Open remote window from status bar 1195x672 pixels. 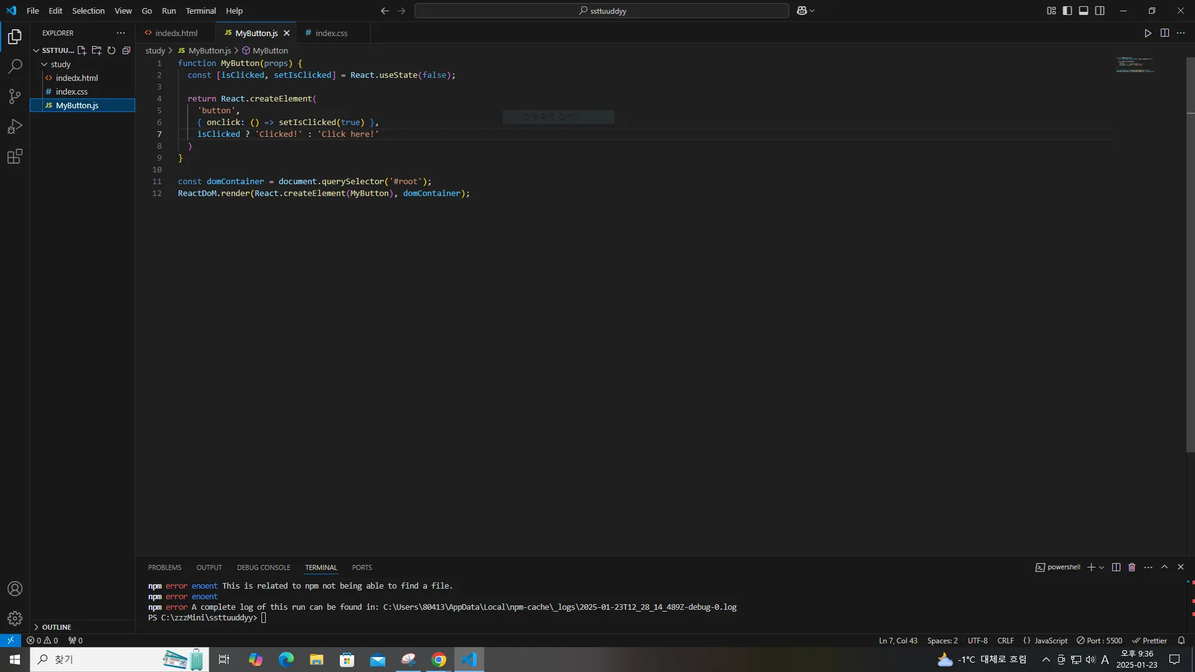11,640
